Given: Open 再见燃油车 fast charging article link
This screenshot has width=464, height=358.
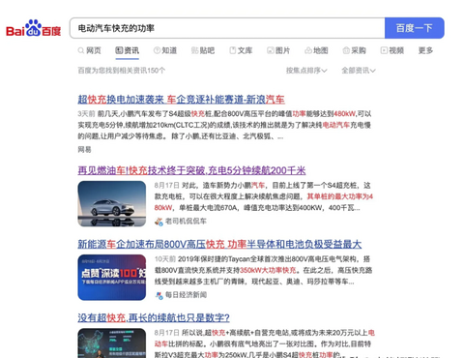Looking at the screenshot, I should tap(191, 170).
